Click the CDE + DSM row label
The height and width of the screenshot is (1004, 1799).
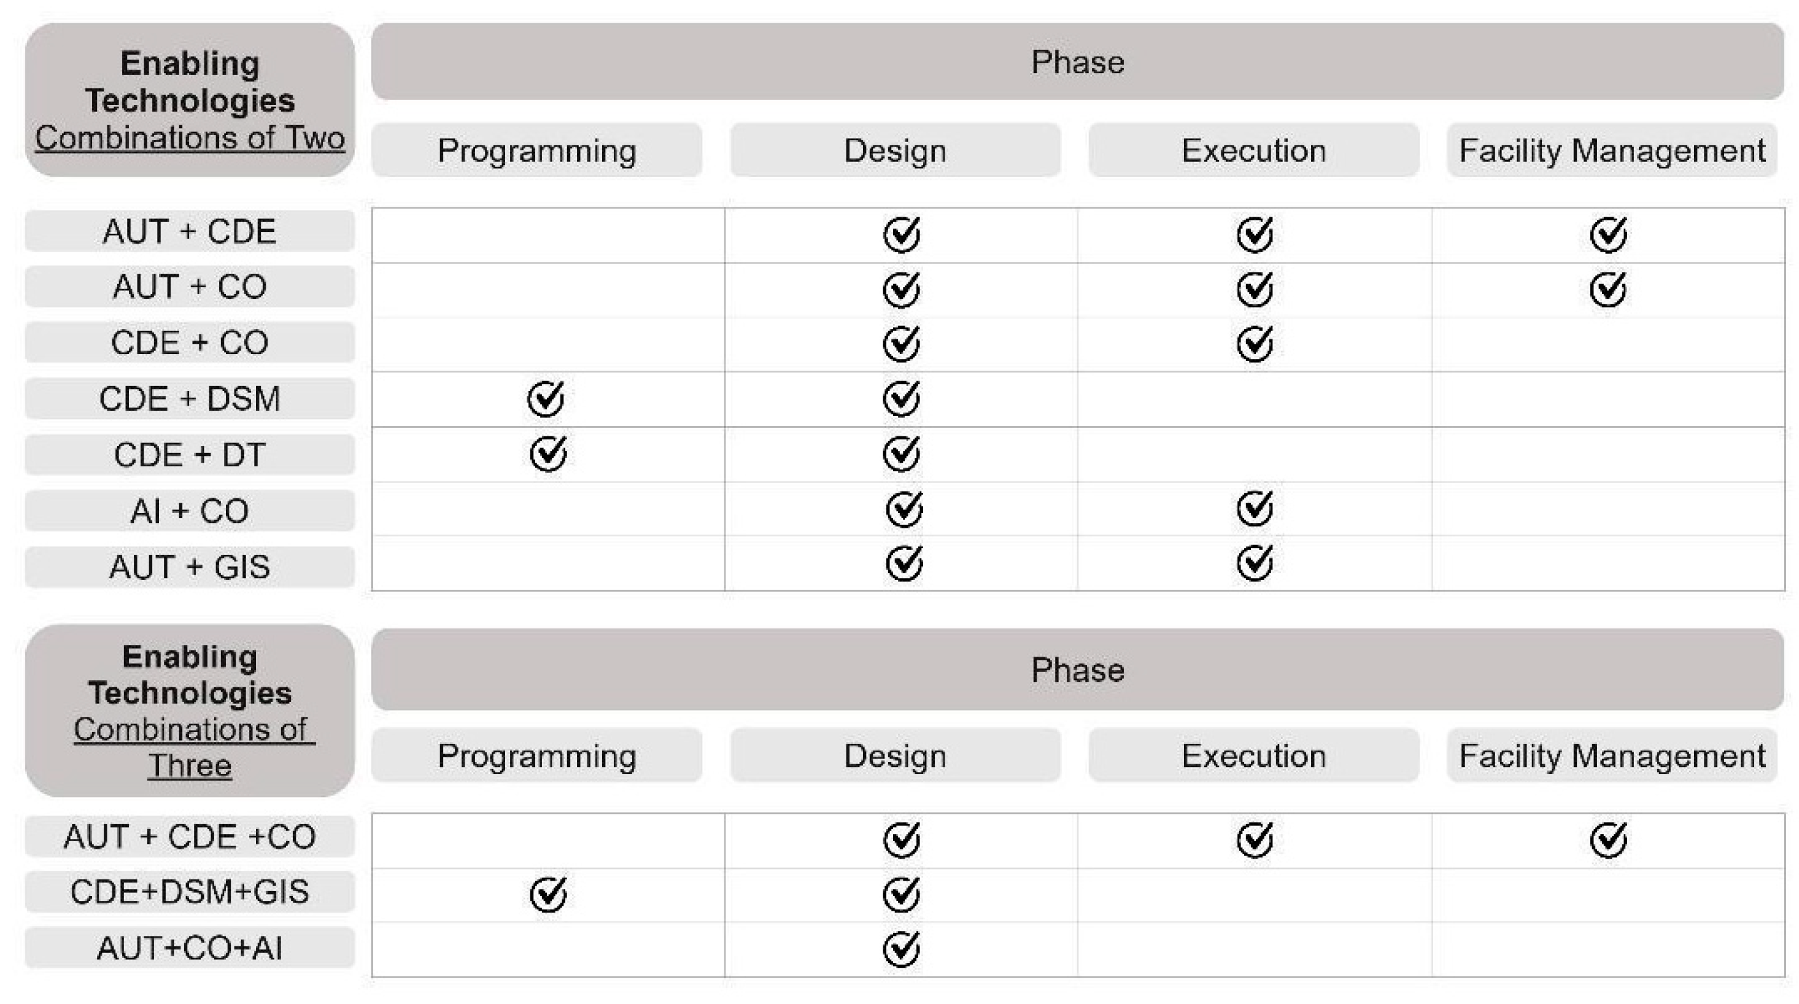point(189,399)
